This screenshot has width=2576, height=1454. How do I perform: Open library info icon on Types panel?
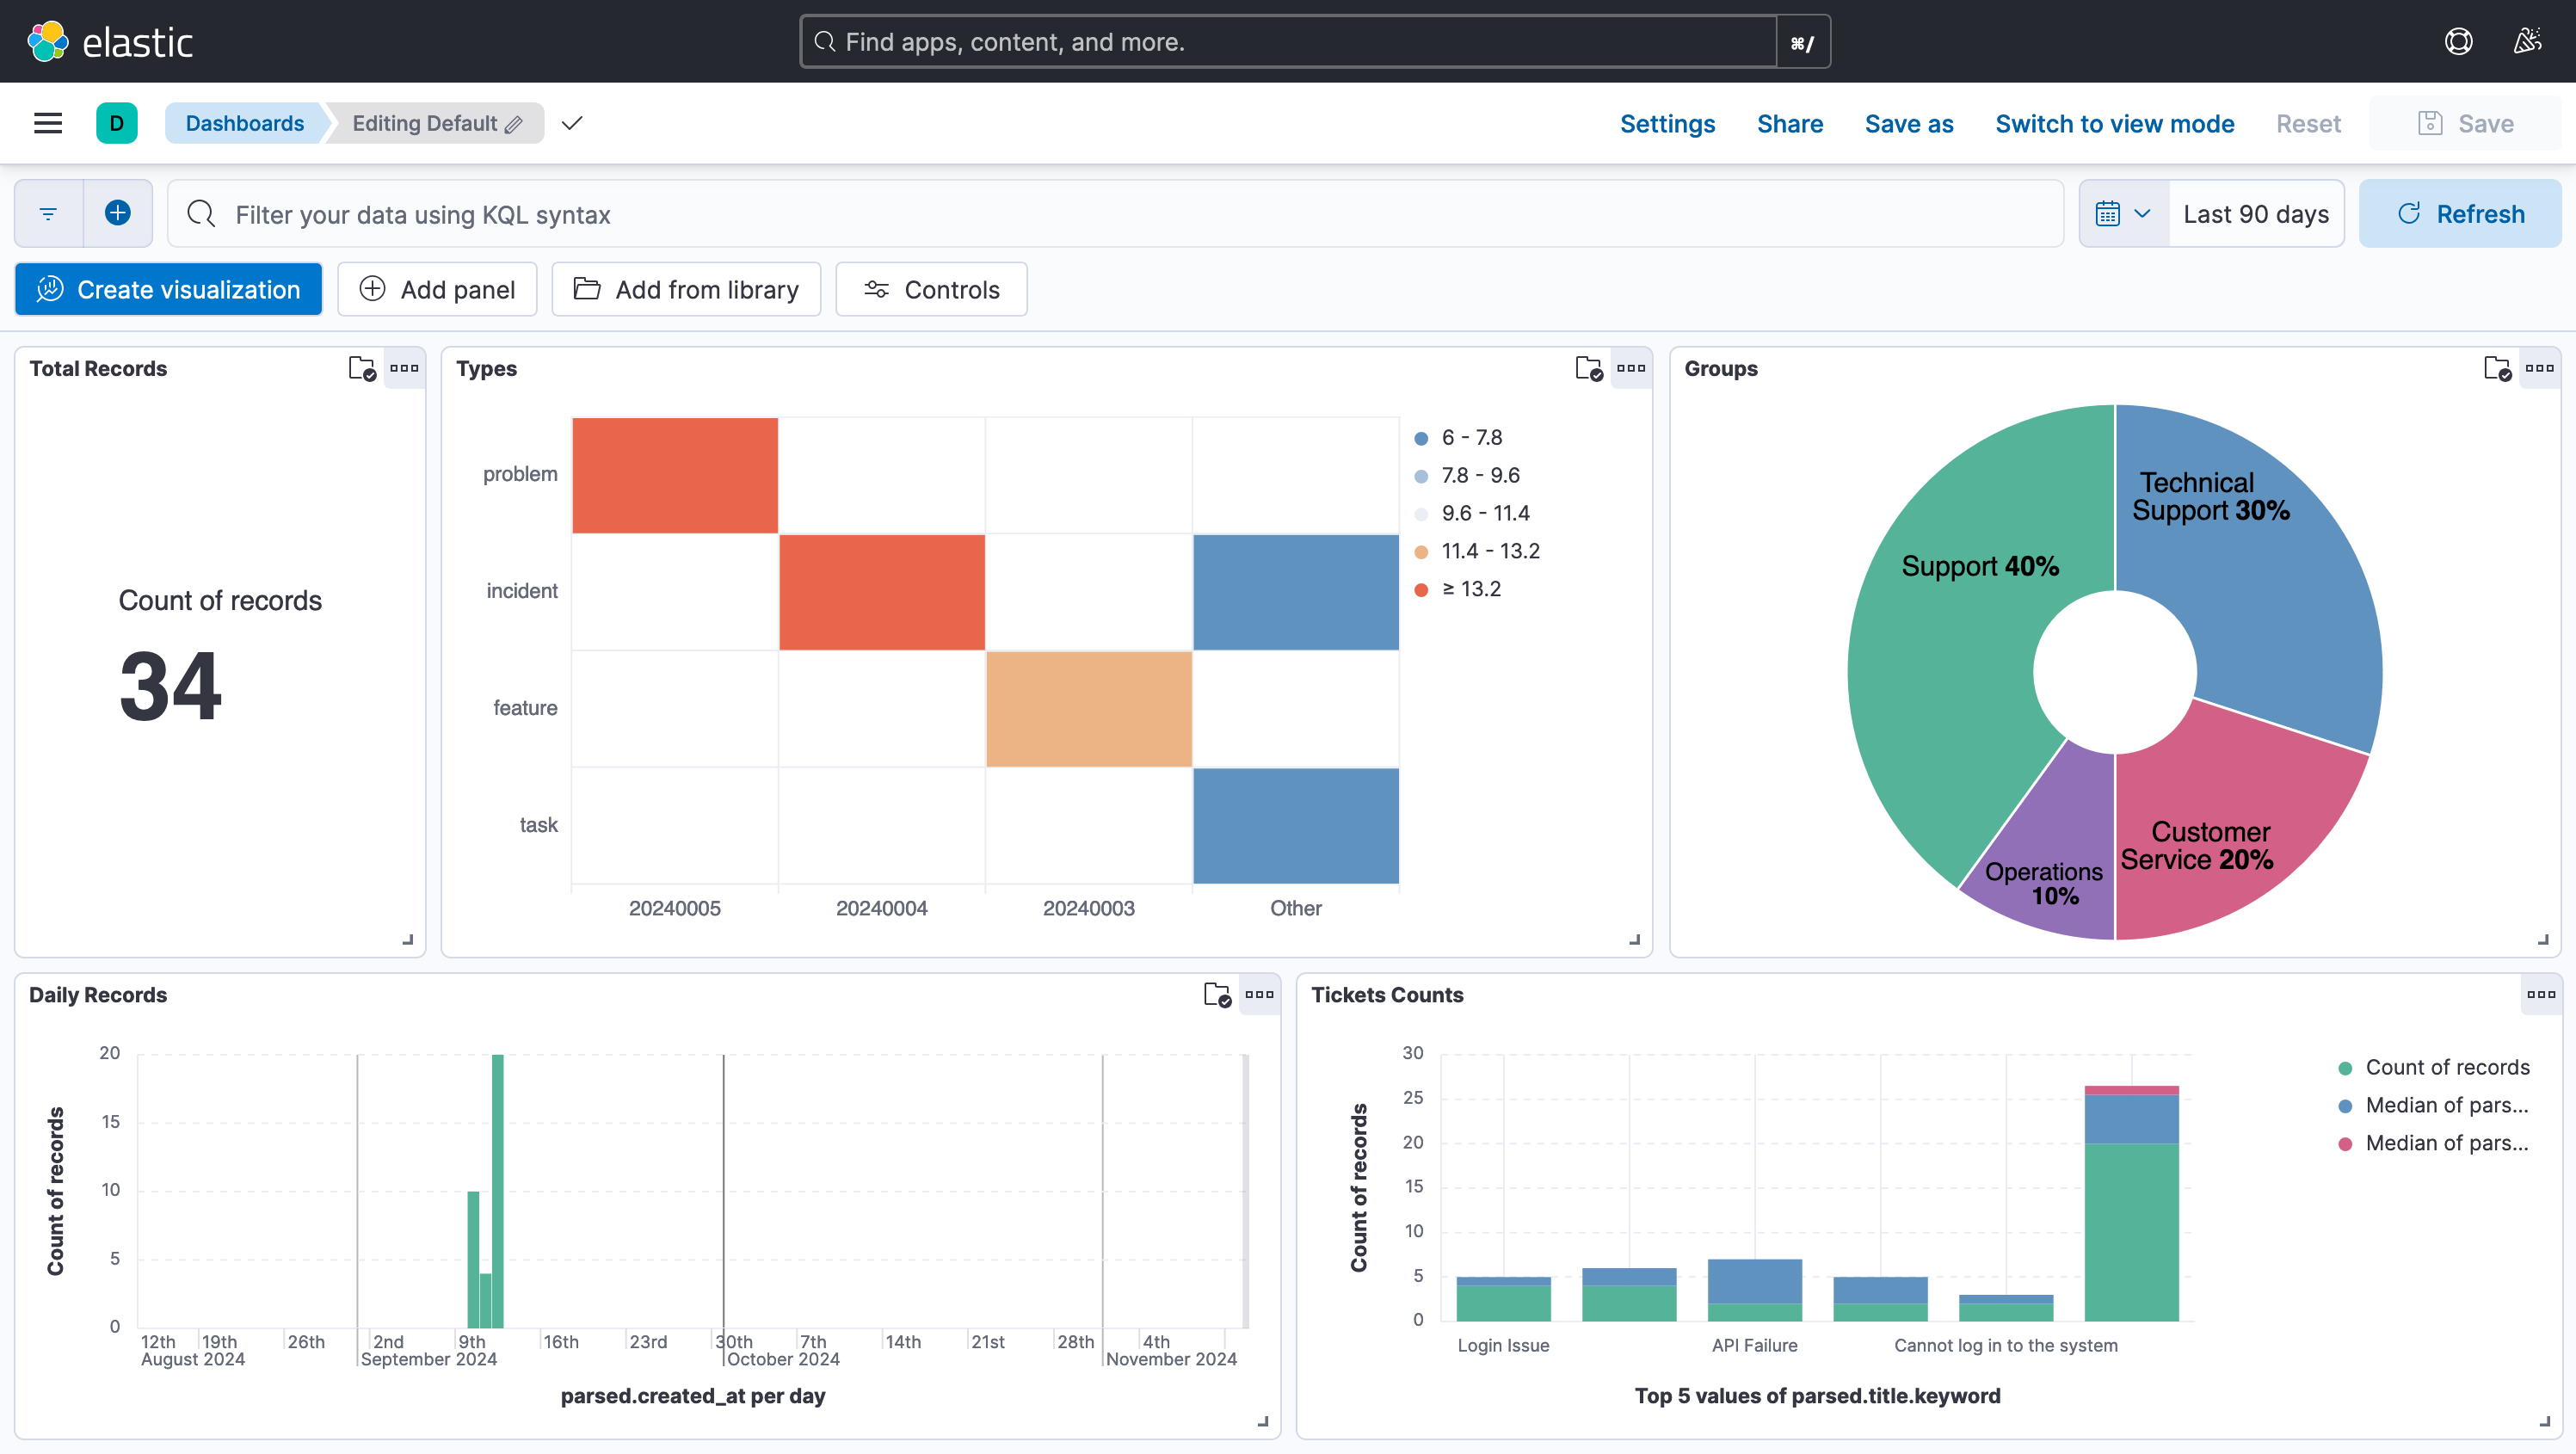(x=1589, y=368)
